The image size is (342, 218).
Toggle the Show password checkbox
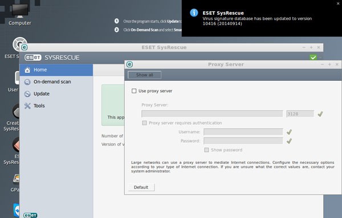coord(206,150)
